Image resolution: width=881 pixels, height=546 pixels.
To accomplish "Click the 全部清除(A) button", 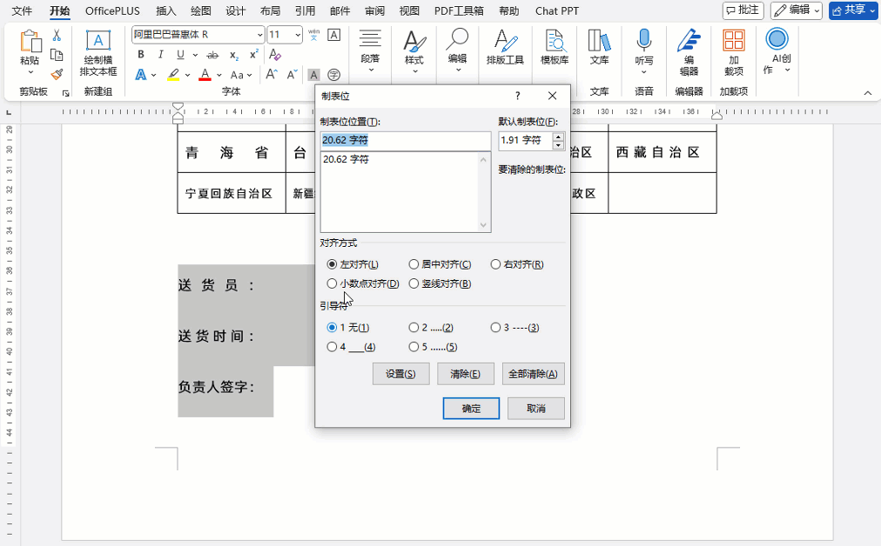I will 533,374.
